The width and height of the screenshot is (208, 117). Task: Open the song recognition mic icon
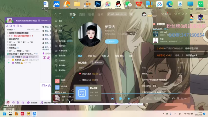(131, 14)
